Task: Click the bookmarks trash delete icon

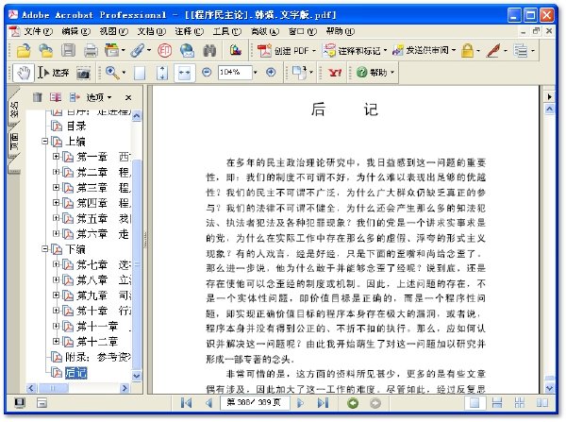Action: click(x=37, y=97)
